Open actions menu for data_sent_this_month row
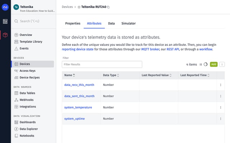The image size is (230, 143). point(221,96)
